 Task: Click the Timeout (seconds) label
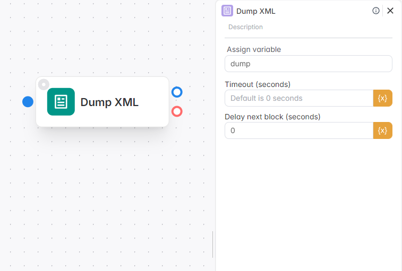point(258,84)
